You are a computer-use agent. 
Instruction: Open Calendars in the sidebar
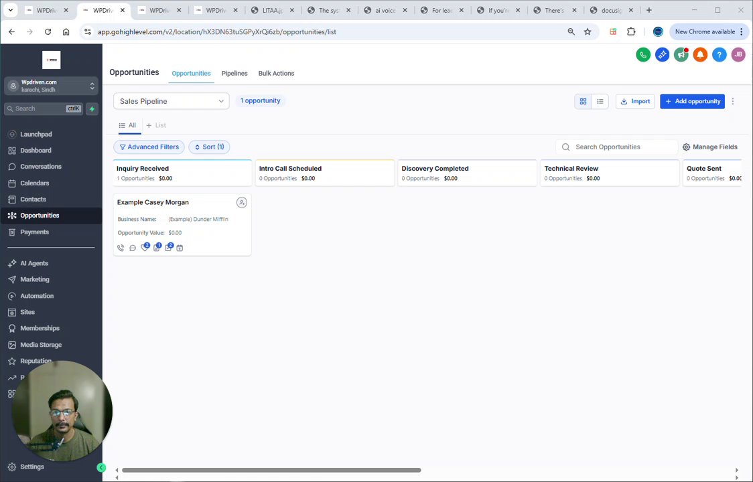click(51, 183)
